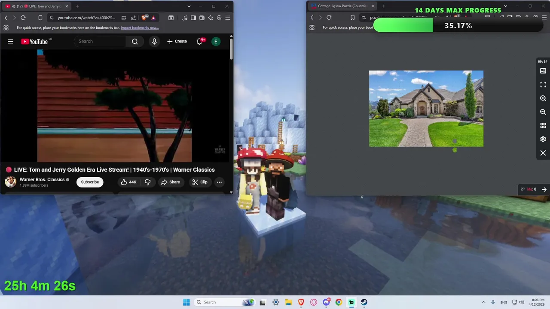Screen dimensions: 550x309
Task: Click the Create button on YouTube
Action: coord(177,41)
